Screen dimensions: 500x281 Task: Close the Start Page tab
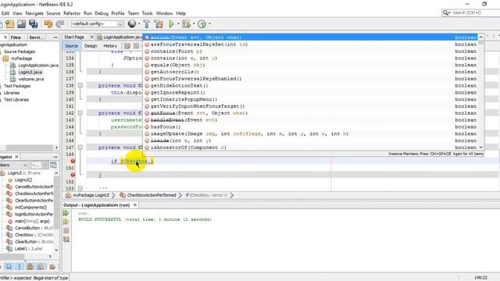(91, 37)
